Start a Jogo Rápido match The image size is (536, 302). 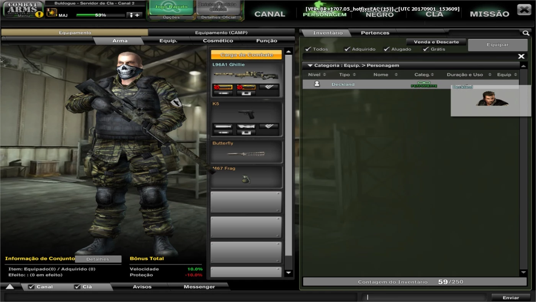click(171, 7)
